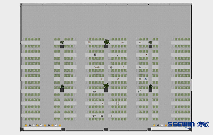
Task: Select the cluster of white bowls on center desk
Action: pos(117,103)
